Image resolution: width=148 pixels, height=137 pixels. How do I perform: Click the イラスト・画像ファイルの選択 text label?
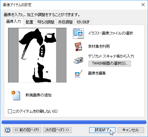click(x=110, y=33)
